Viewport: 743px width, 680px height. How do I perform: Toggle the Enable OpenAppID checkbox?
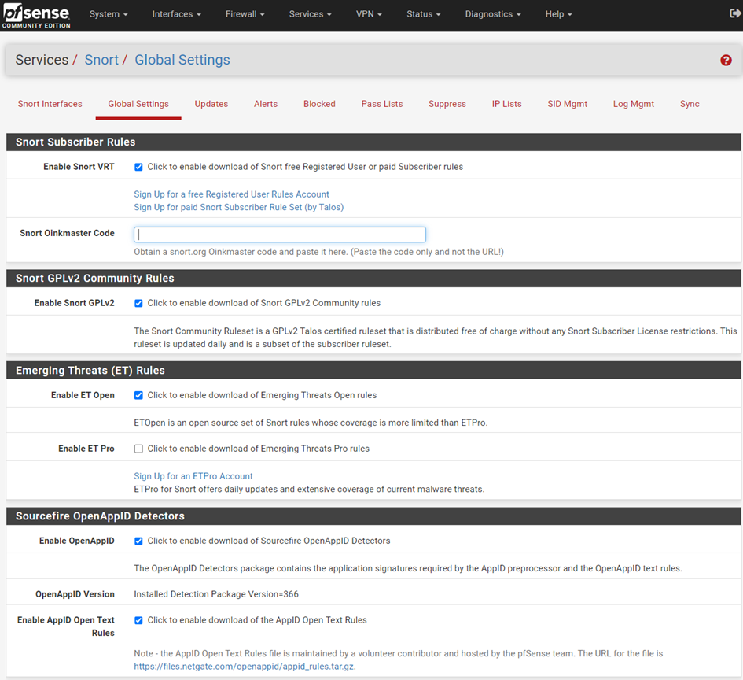click(x=138, y=541)
